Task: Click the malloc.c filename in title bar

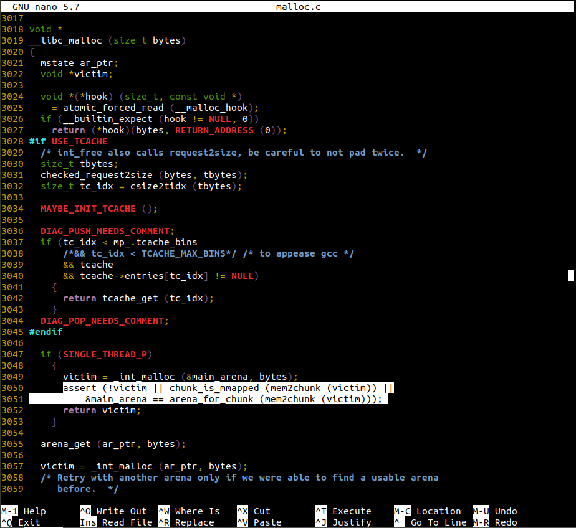Action: click(x=298, y=7)
